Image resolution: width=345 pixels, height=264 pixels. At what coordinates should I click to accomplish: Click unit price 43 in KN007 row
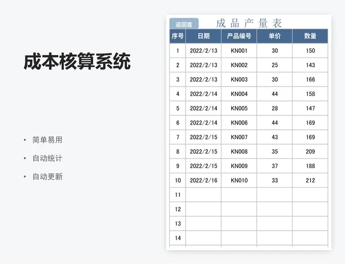coord(275,137)
